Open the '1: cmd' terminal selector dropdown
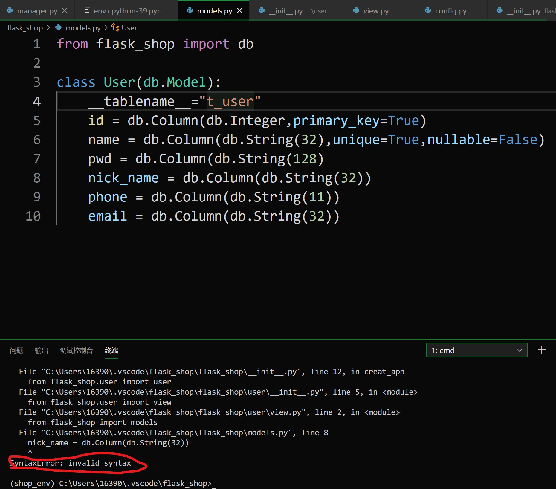Image resolution: width=556 pixels, height=489 pixels. point(476,350)
